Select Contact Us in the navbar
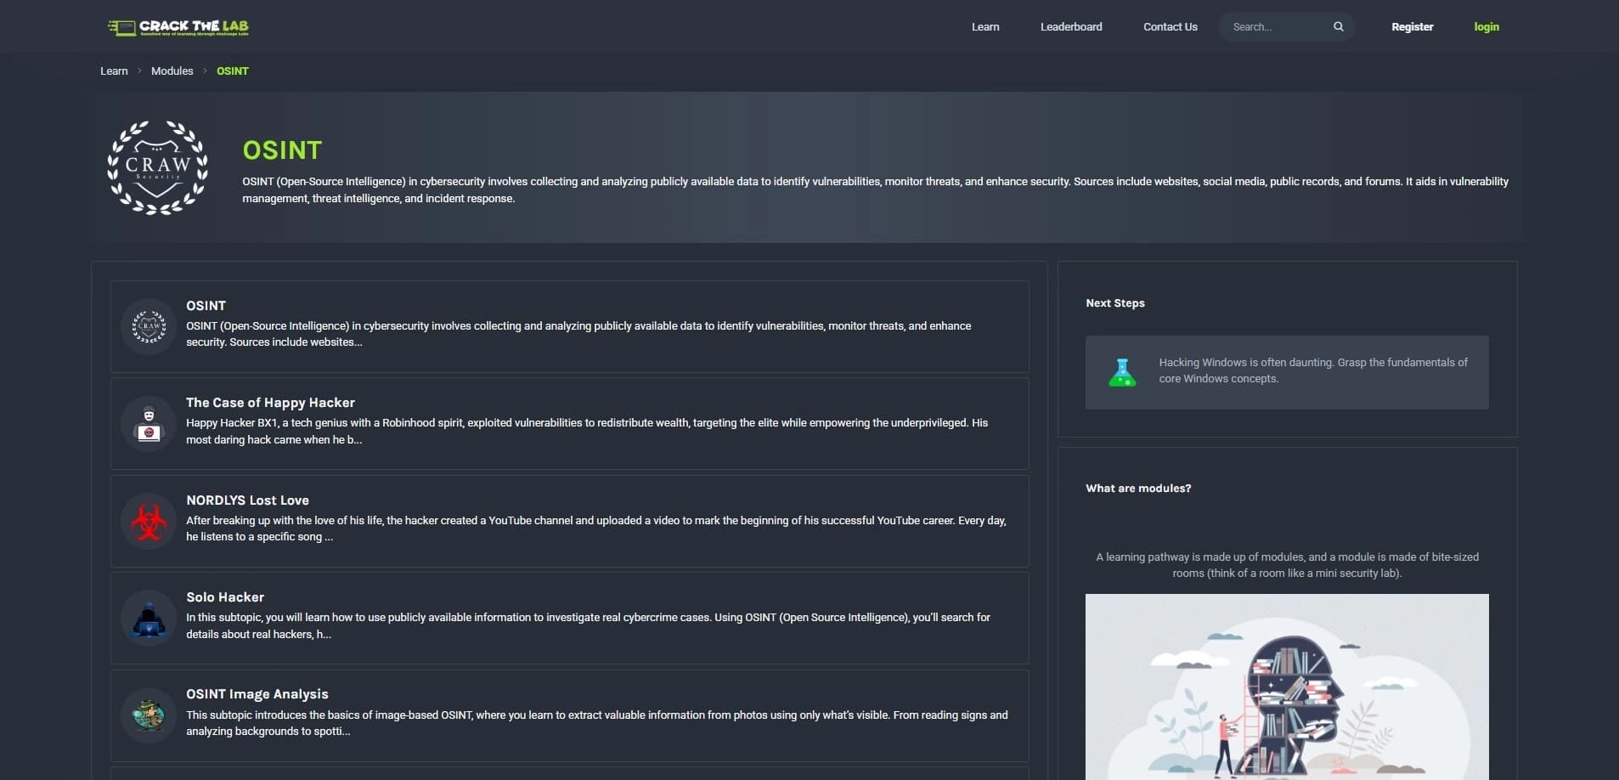 1170,26
